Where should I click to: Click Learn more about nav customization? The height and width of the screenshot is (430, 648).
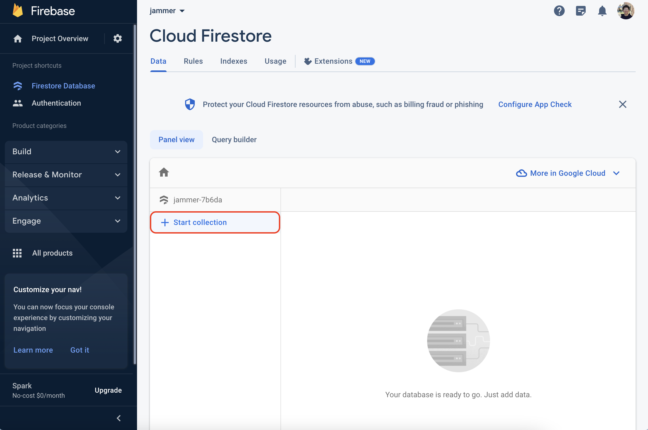click(33, 350)
